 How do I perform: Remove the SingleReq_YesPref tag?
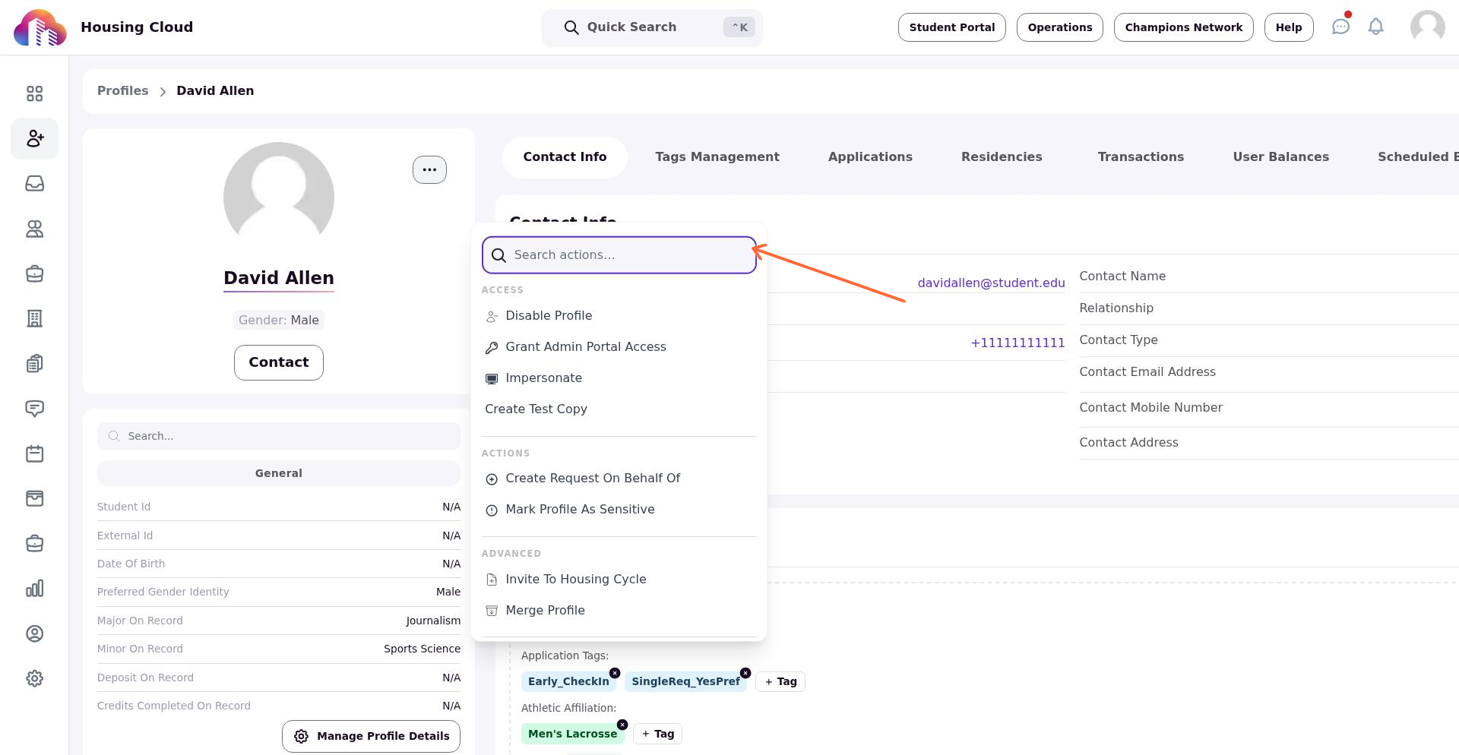tap(745, 673)
